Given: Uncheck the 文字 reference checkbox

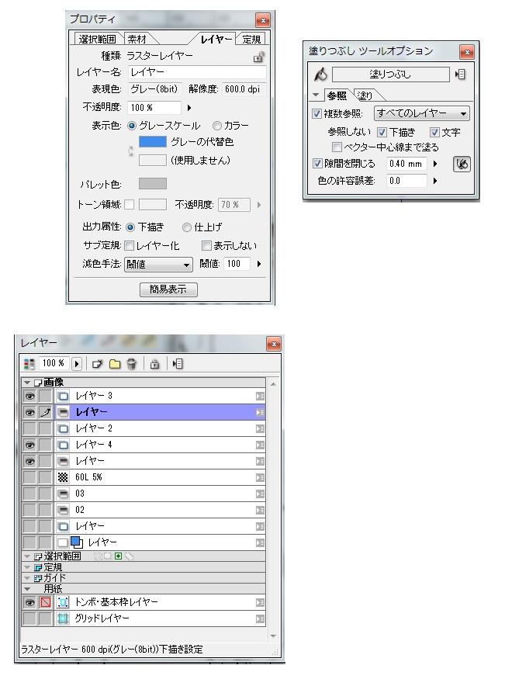Looking at the screenshot, I should click(434, 133).
